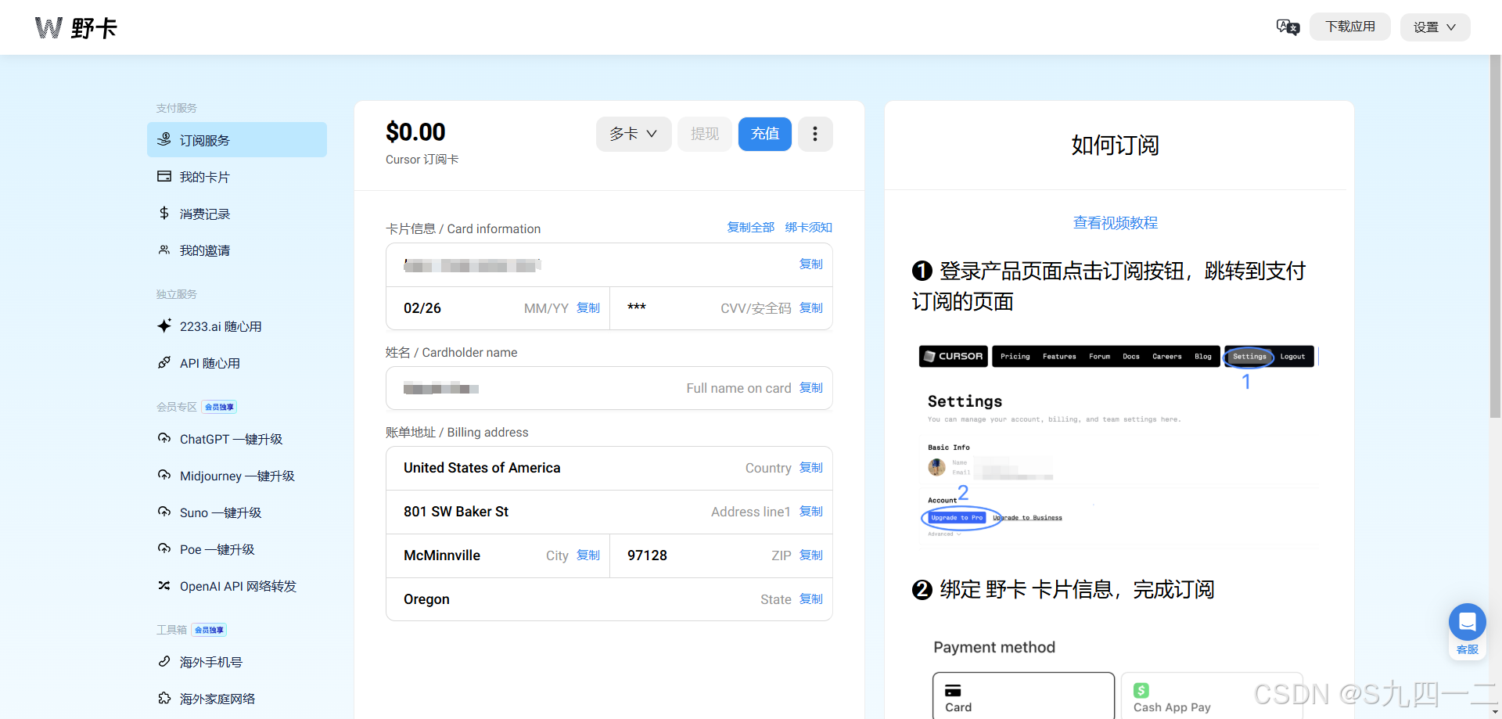The width and height of the screenshot is (1502, 719).
Task: Copy the City value
Action: pyautogui.click(x=588, y=555)
